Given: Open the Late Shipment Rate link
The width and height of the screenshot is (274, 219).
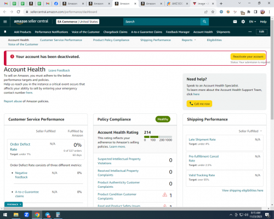Looking at the screenshot, I should click(202, 140).
